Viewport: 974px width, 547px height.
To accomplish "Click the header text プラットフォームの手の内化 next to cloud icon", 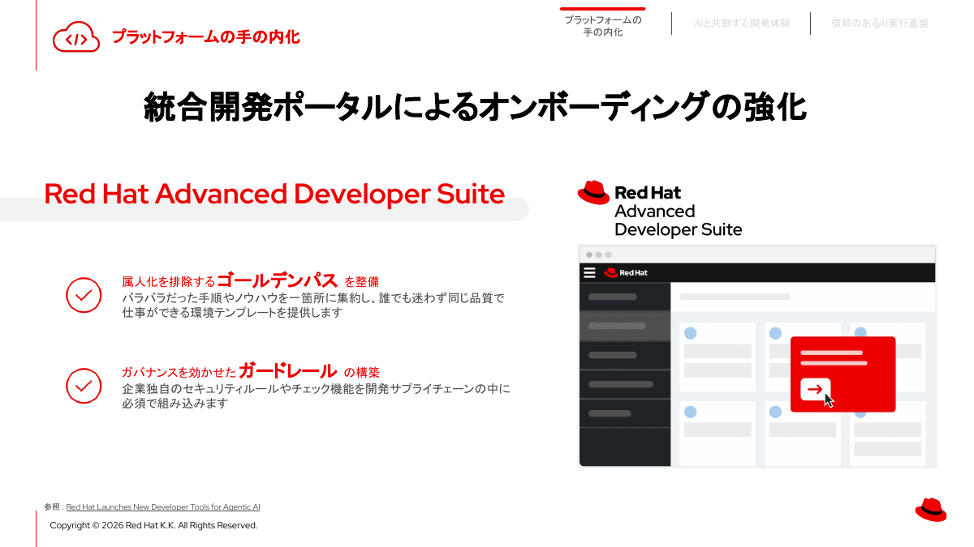I will tap(205, 37).
